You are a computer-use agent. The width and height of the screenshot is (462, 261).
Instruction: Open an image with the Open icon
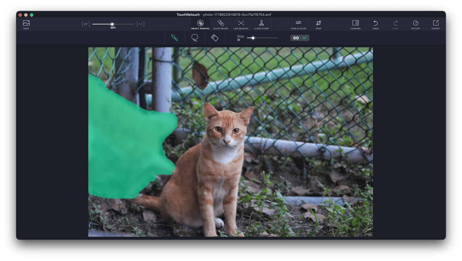point(26,25)
